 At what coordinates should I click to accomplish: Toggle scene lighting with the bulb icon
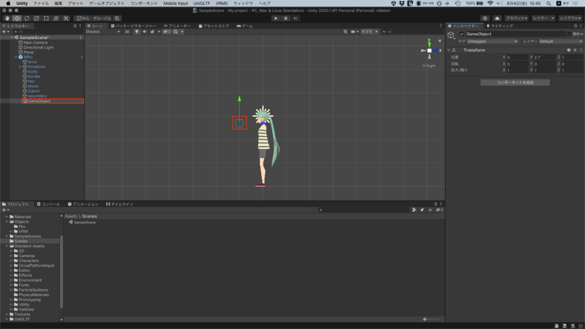[137, 31]
